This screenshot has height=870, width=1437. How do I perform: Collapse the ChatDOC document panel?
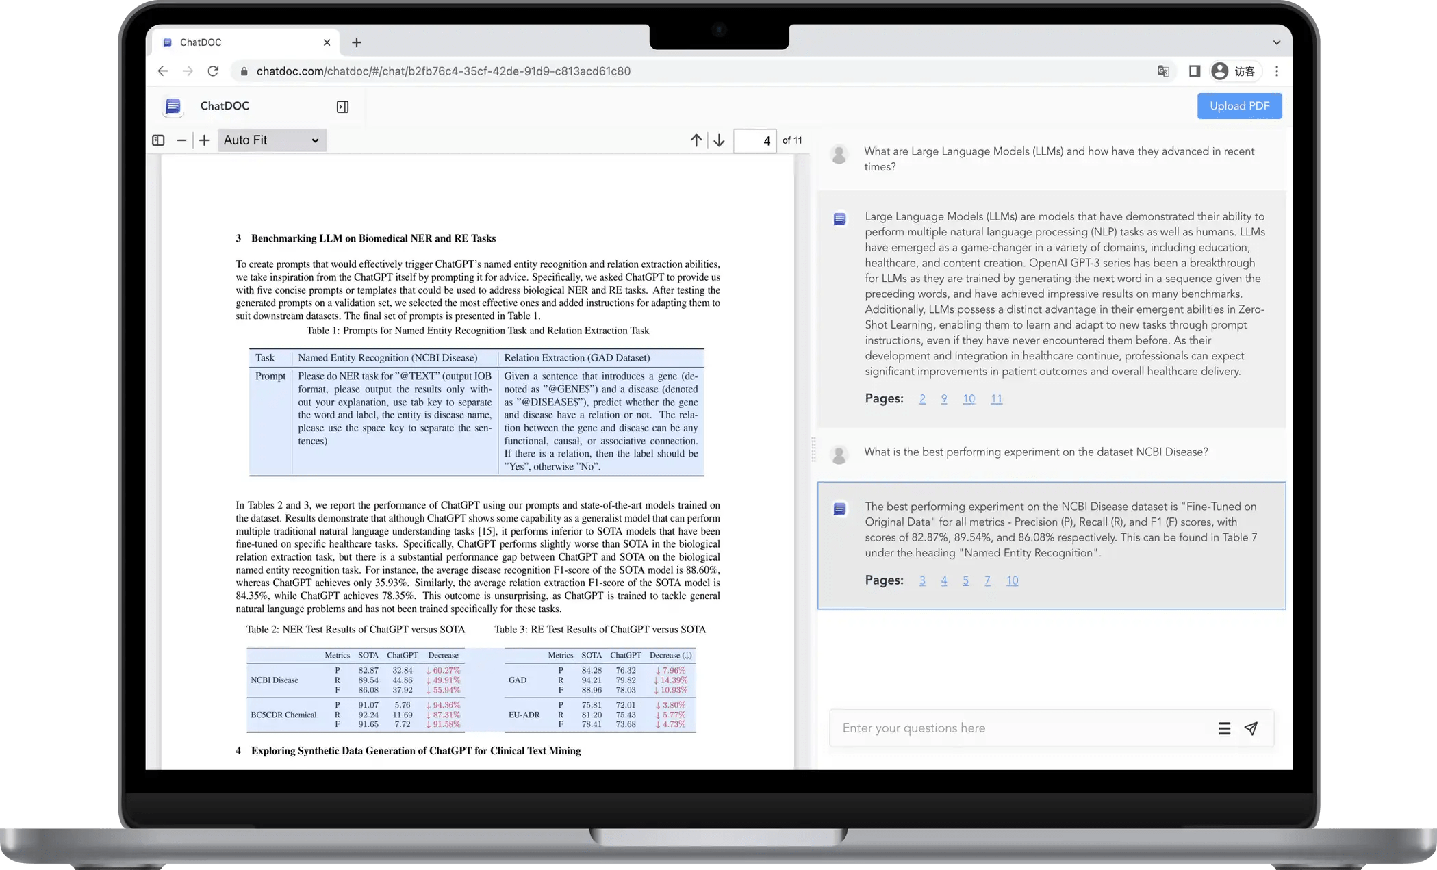click(x=342, y=107)
